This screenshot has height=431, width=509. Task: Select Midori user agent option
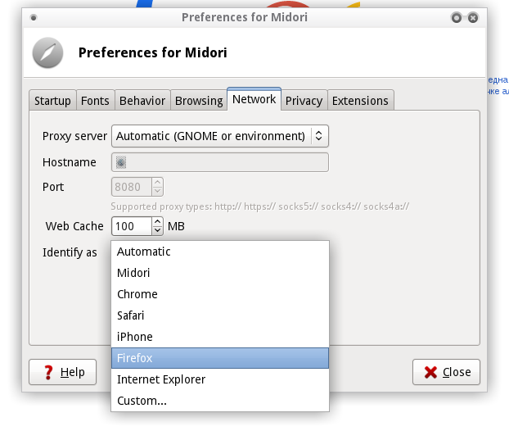pyautogui.click(x=219, y=273)
